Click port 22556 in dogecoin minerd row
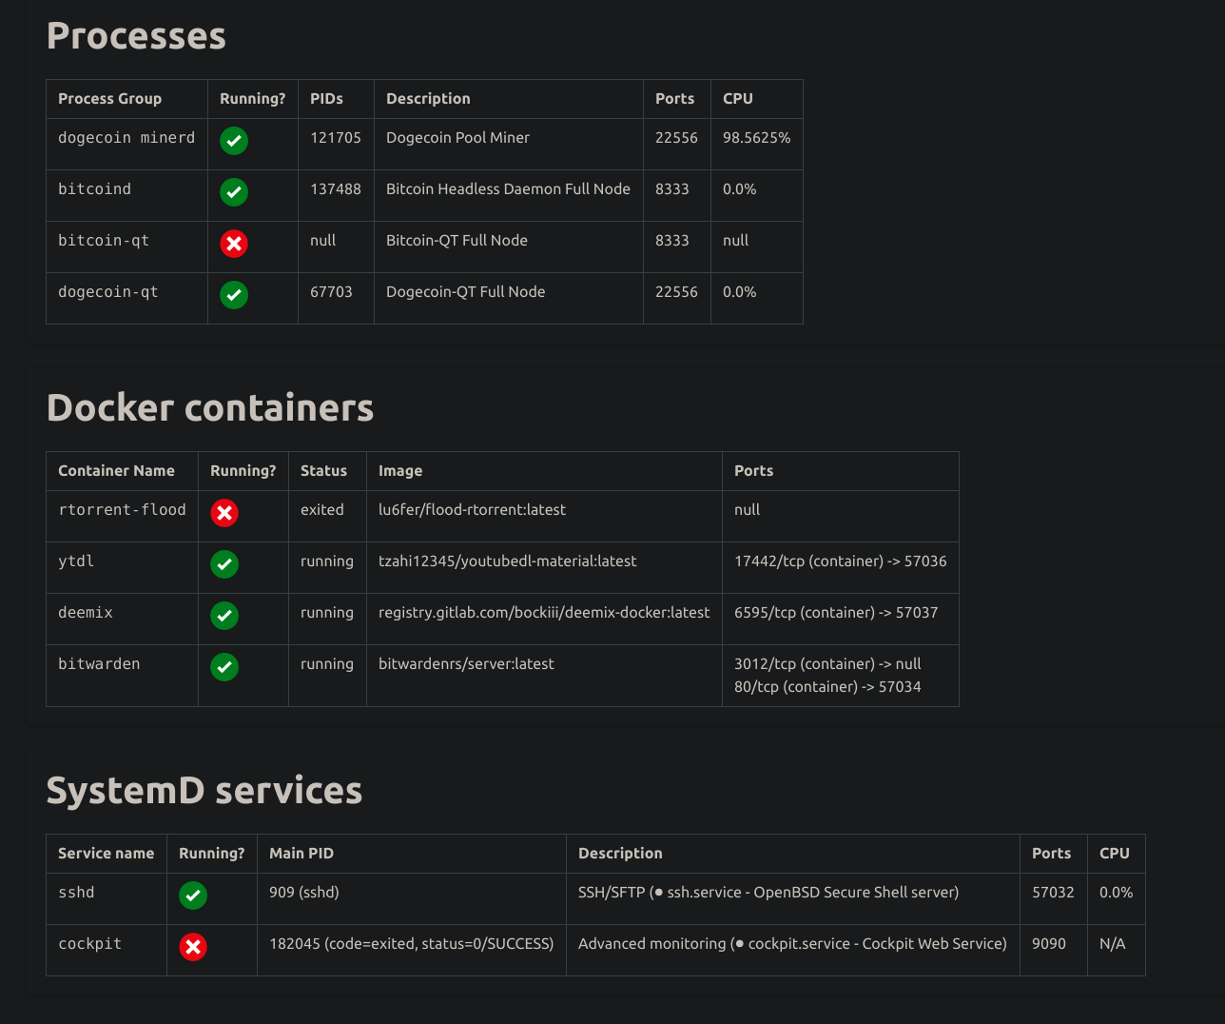The width and height of the screenshot is (1225, 1024). 676,138
